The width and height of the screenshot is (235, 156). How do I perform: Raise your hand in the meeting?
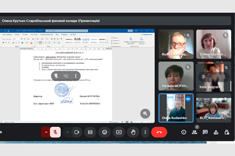click(133, 132)
